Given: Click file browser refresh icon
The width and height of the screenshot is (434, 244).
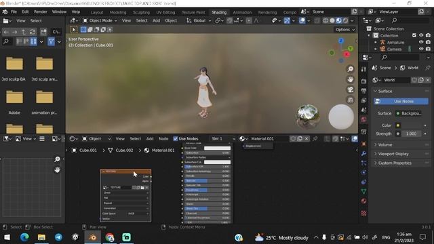Looking at the screenshot, I should tap(33, 32).
